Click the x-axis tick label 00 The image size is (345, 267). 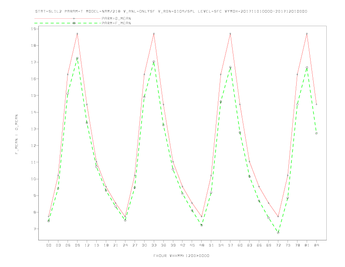tap(49, 245)
